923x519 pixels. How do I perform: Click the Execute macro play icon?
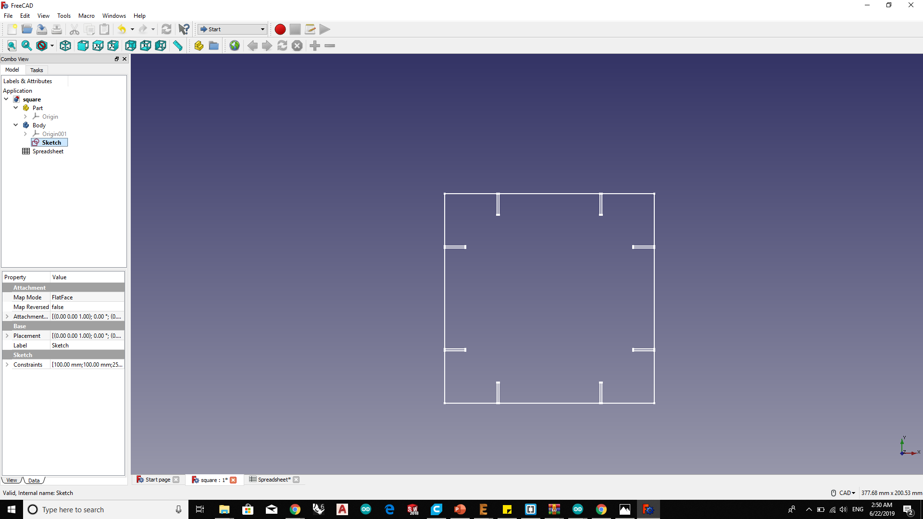coord(325,29)
